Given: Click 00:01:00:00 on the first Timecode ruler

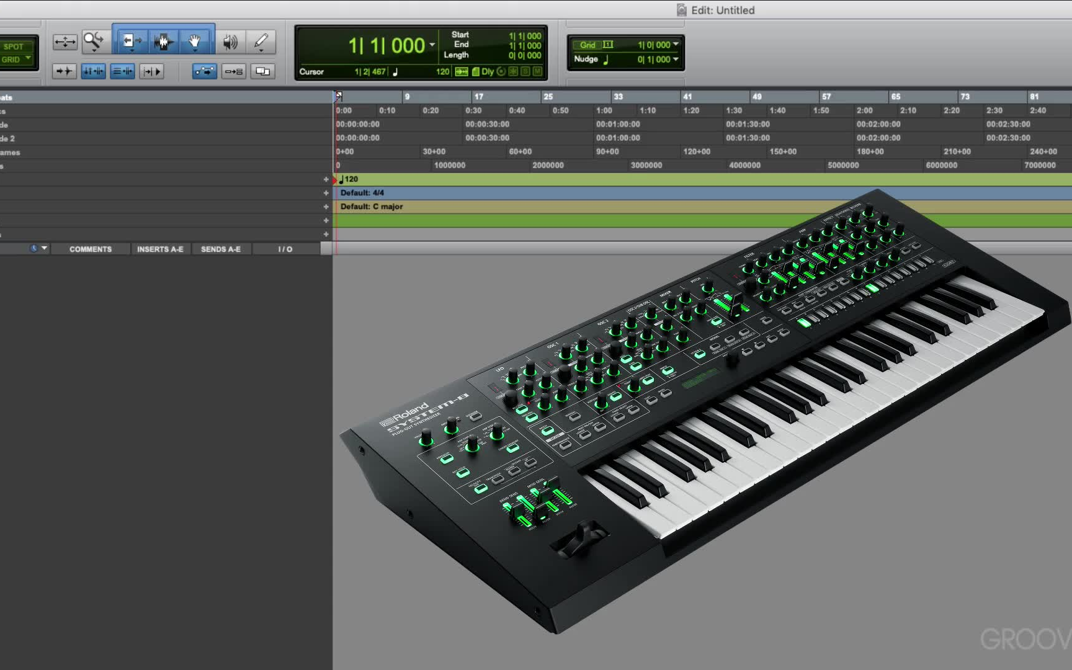Looking at the screenshot, I should (x=618, y=124).
